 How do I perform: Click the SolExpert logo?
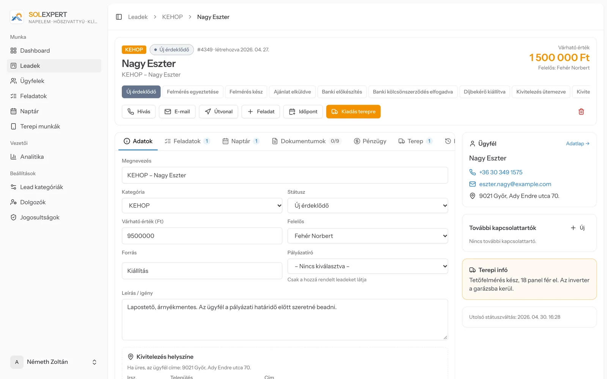pos(17,17)
